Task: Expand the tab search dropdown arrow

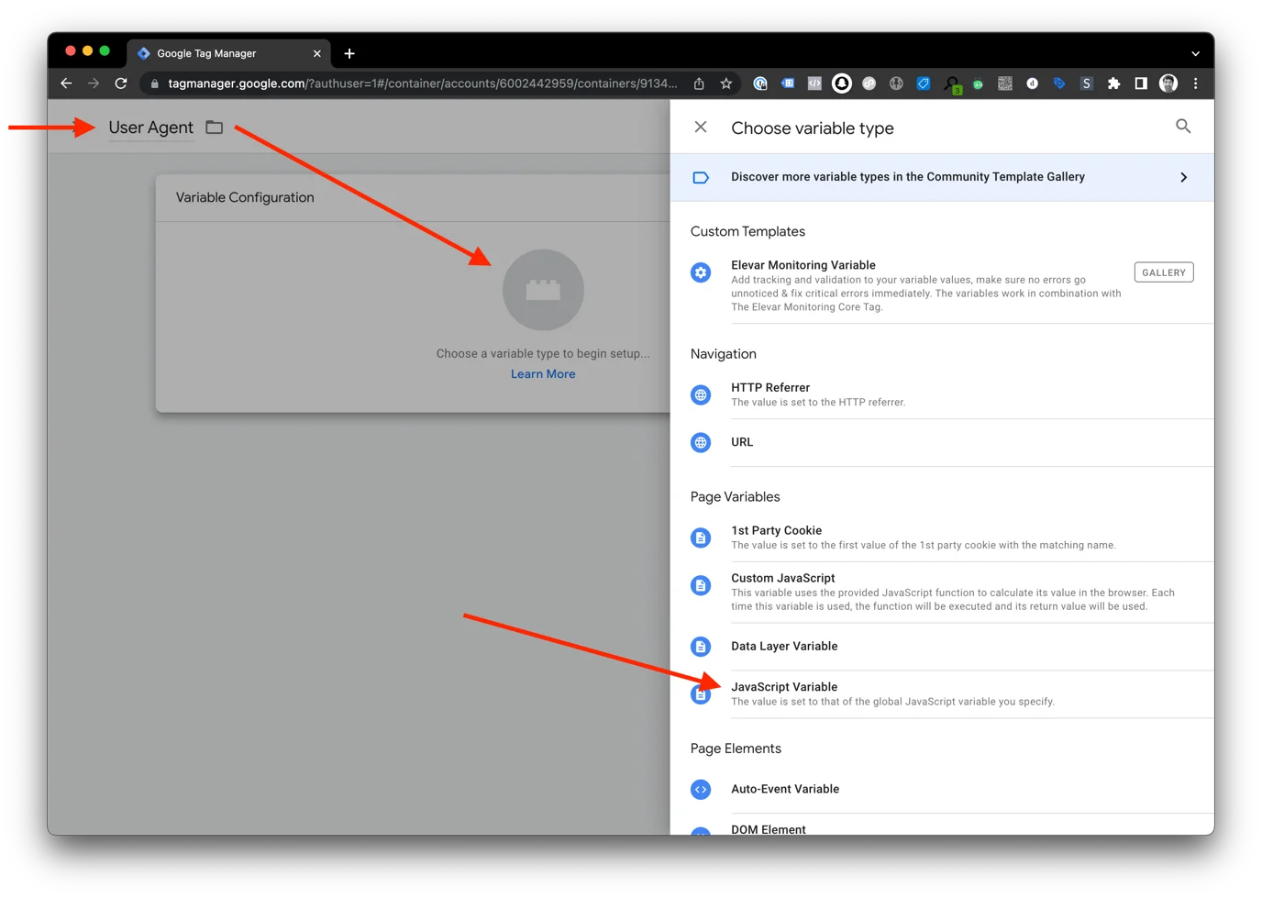Action: (x=1195, y=53)
